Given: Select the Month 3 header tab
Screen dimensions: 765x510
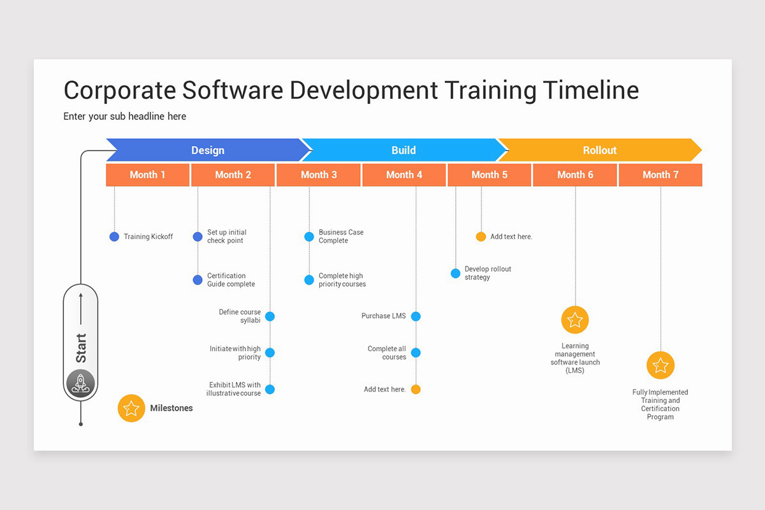Looking at the screenshot, I should click(318, 174).
